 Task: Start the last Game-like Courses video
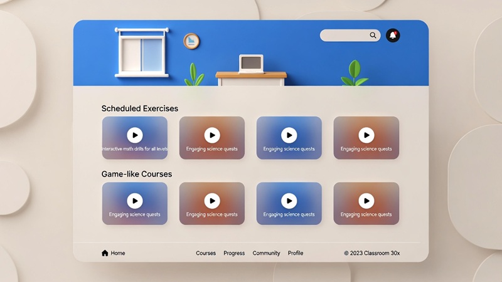[x=366, y=201]
